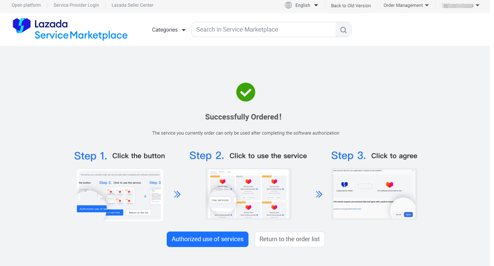Click the Lazada heart logo icon
This screenshot has height=266, width=494.
22,26
